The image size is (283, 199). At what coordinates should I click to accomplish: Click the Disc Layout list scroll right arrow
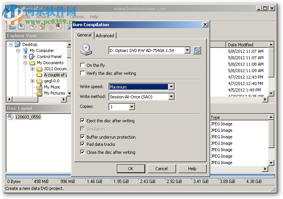point(265,169)
